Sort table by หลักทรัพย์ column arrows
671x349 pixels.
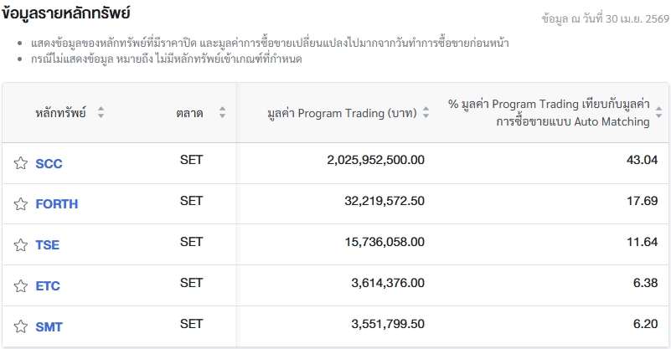(101, 113)
